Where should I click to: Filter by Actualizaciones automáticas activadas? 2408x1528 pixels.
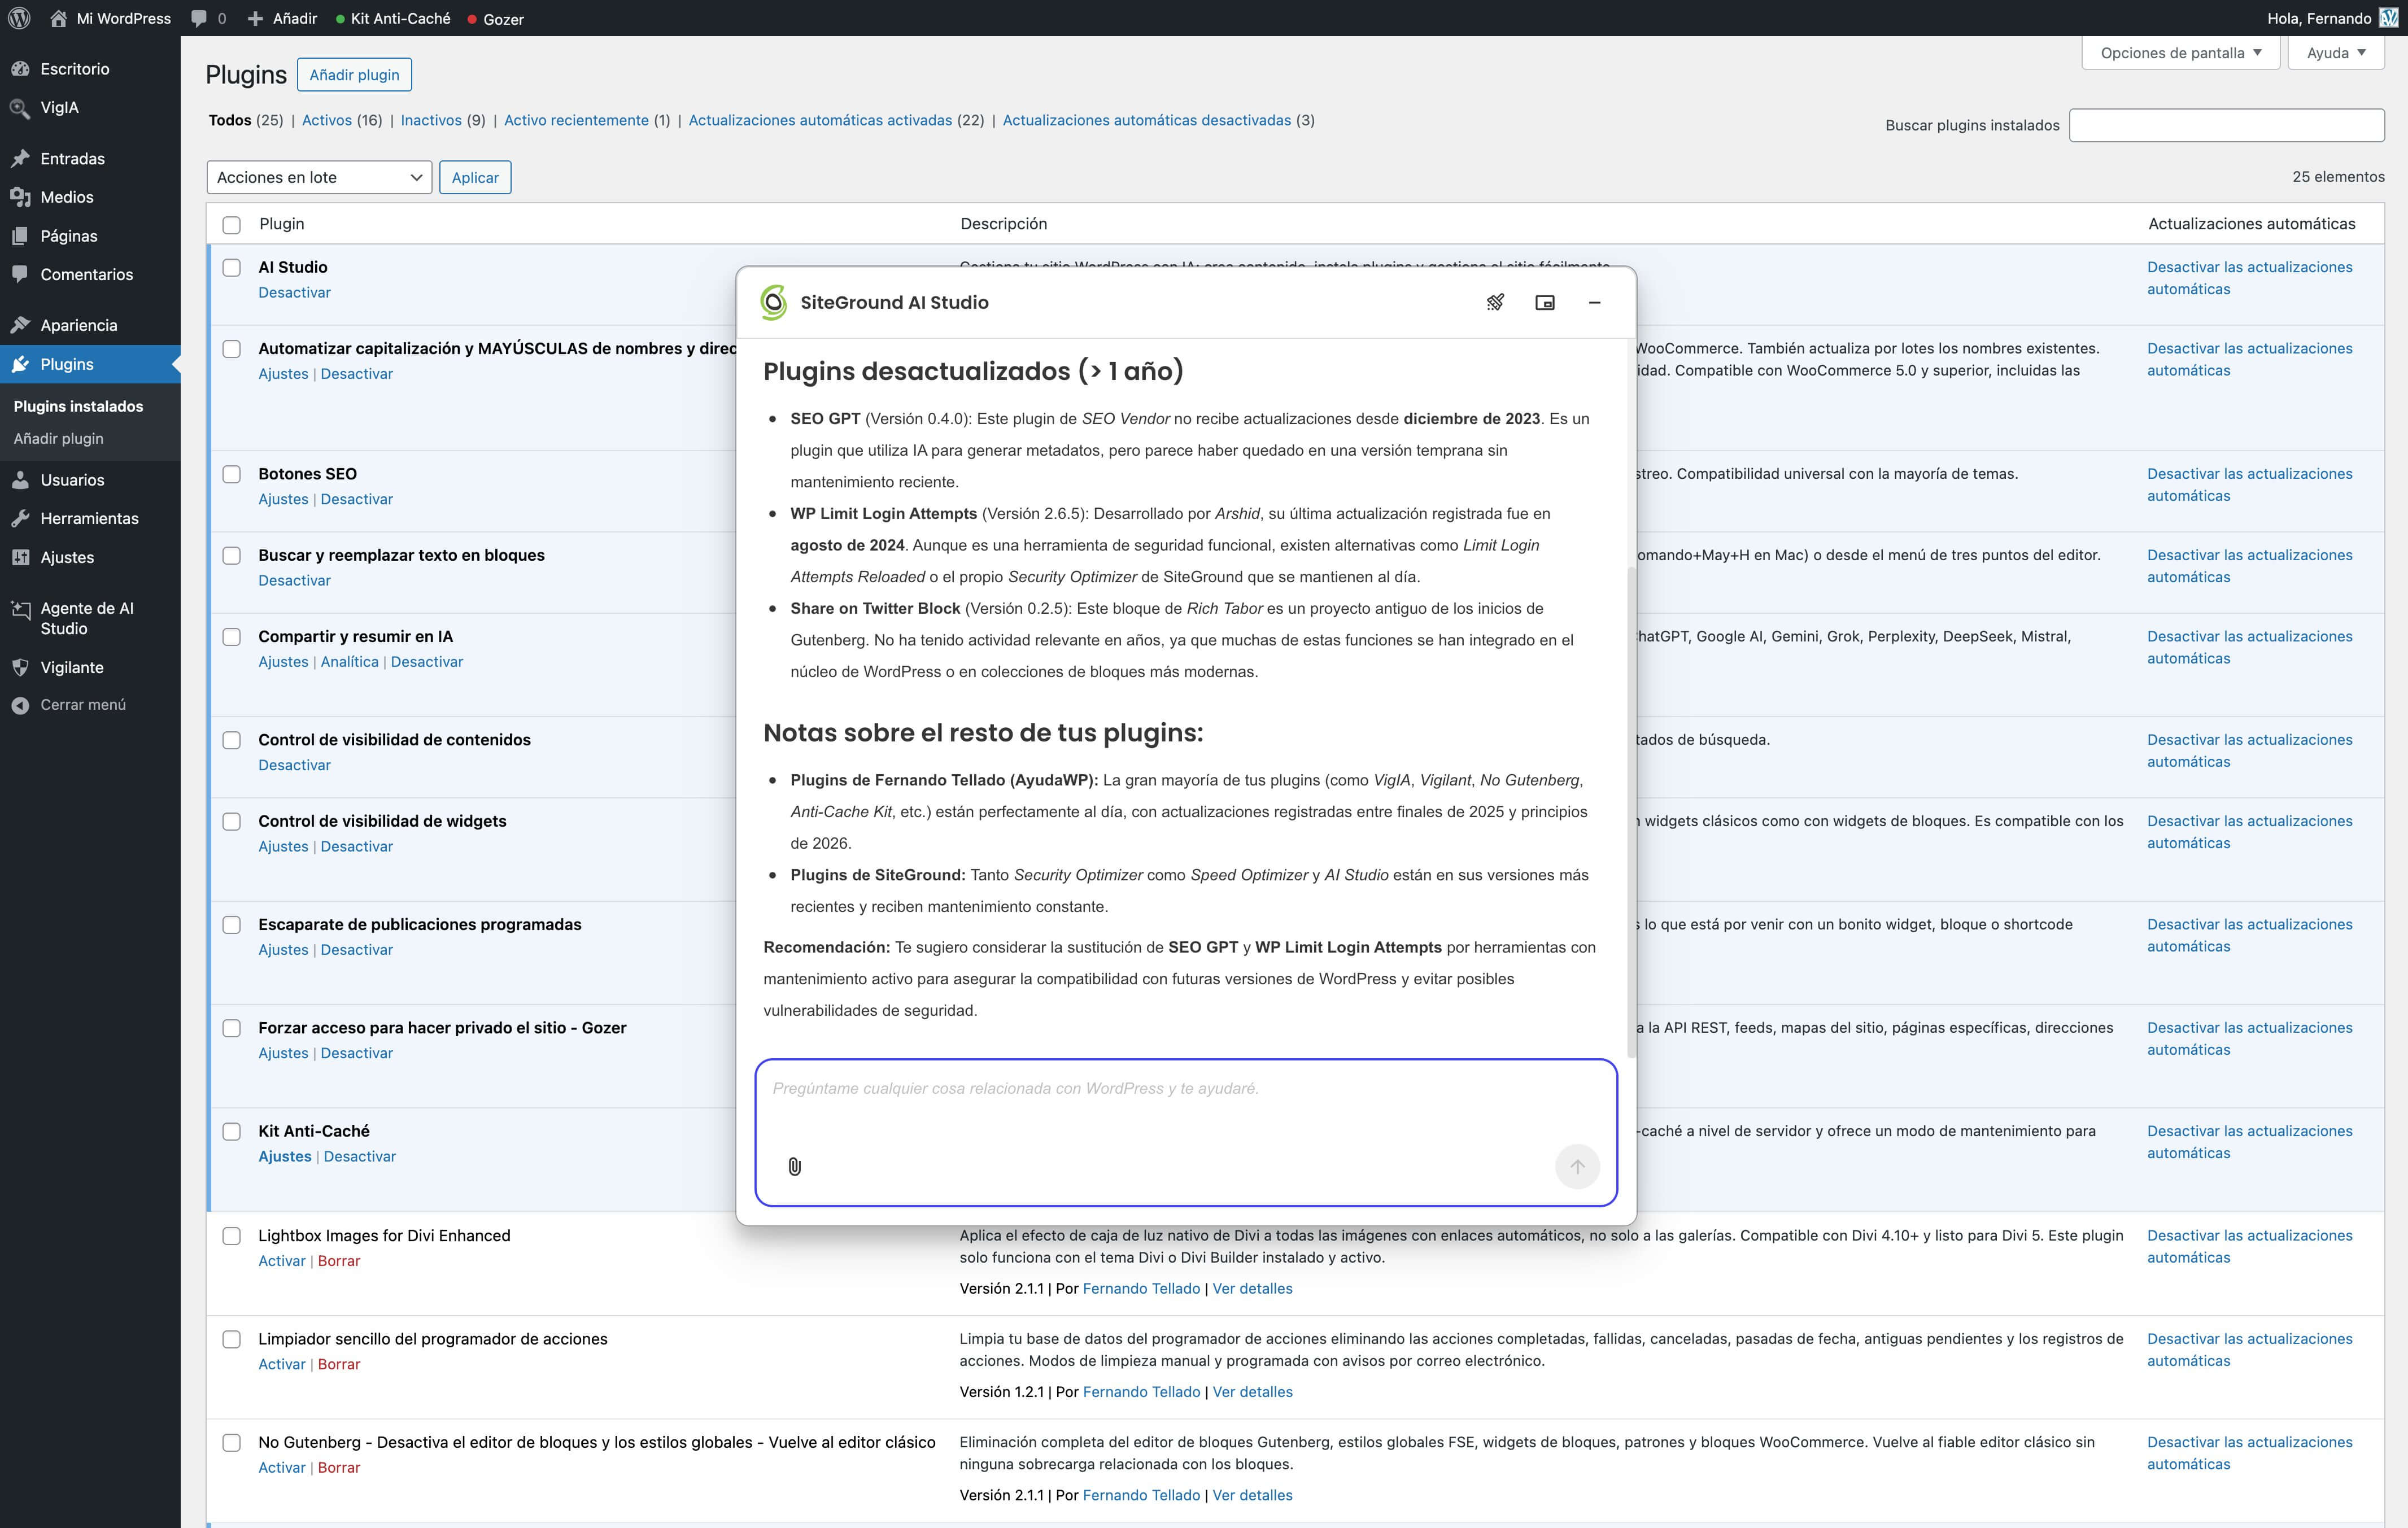tap(820, 120)
